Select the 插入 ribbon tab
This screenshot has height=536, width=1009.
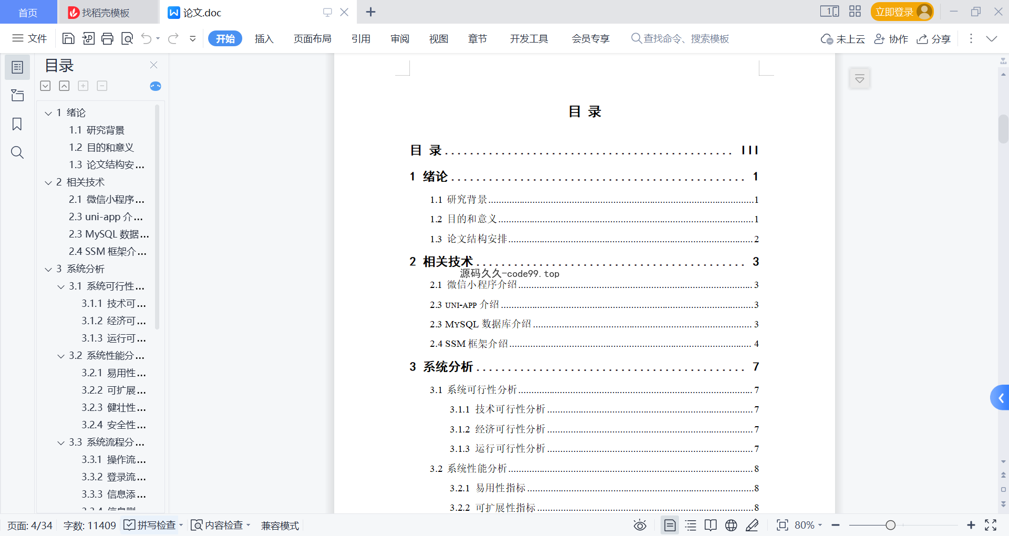(264, 38)
